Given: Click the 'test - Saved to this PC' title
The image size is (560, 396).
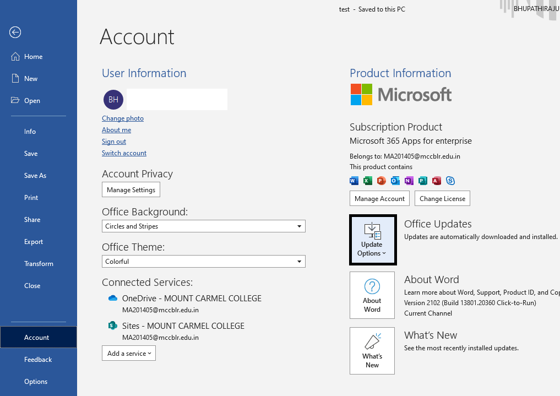Looking at the screenshot, I should (372, 9).
